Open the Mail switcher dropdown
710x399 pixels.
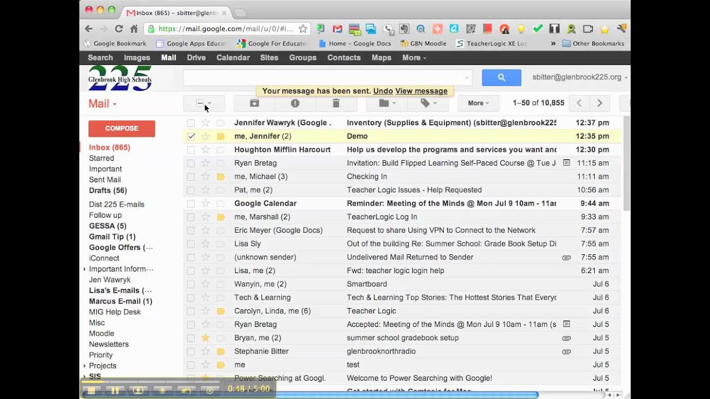pyautogui.click(x=103, y=104)
